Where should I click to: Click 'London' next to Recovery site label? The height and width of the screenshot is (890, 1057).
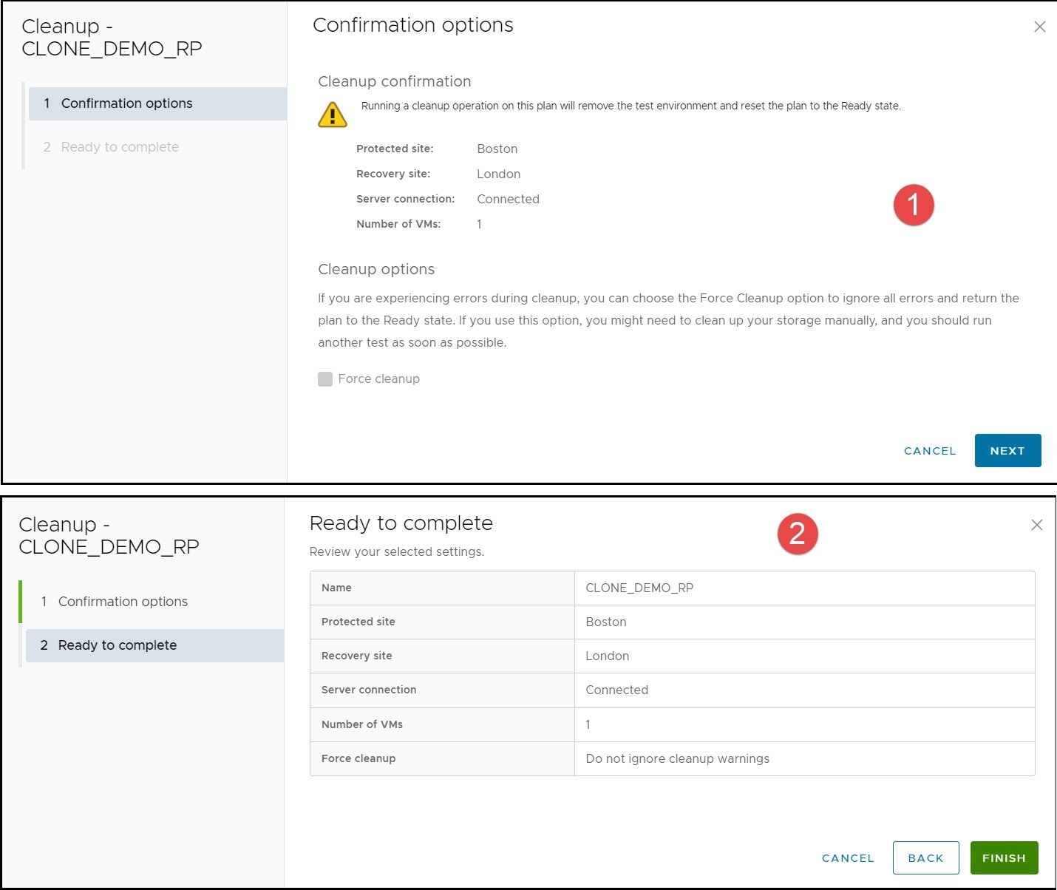tap(498, 174)
